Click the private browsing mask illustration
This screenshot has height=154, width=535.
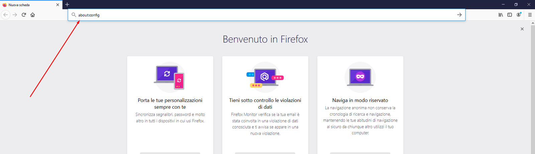tap(360, 77)
